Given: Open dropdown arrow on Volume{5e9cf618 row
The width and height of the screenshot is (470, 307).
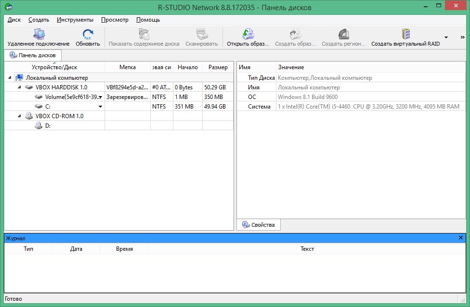Looking at the screenshot, I should pyautogui.click(x=101, y=97).
